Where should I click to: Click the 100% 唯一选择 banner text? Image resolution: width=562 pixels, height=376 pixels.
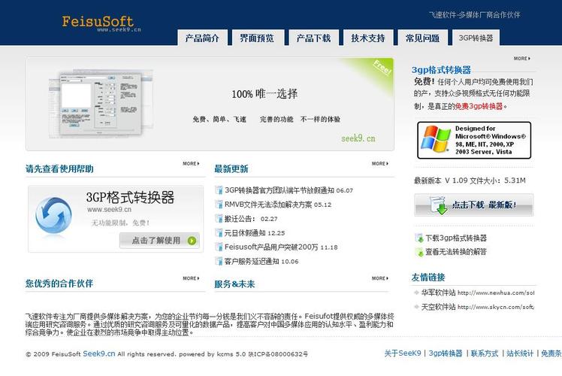(x=264, y=94)
